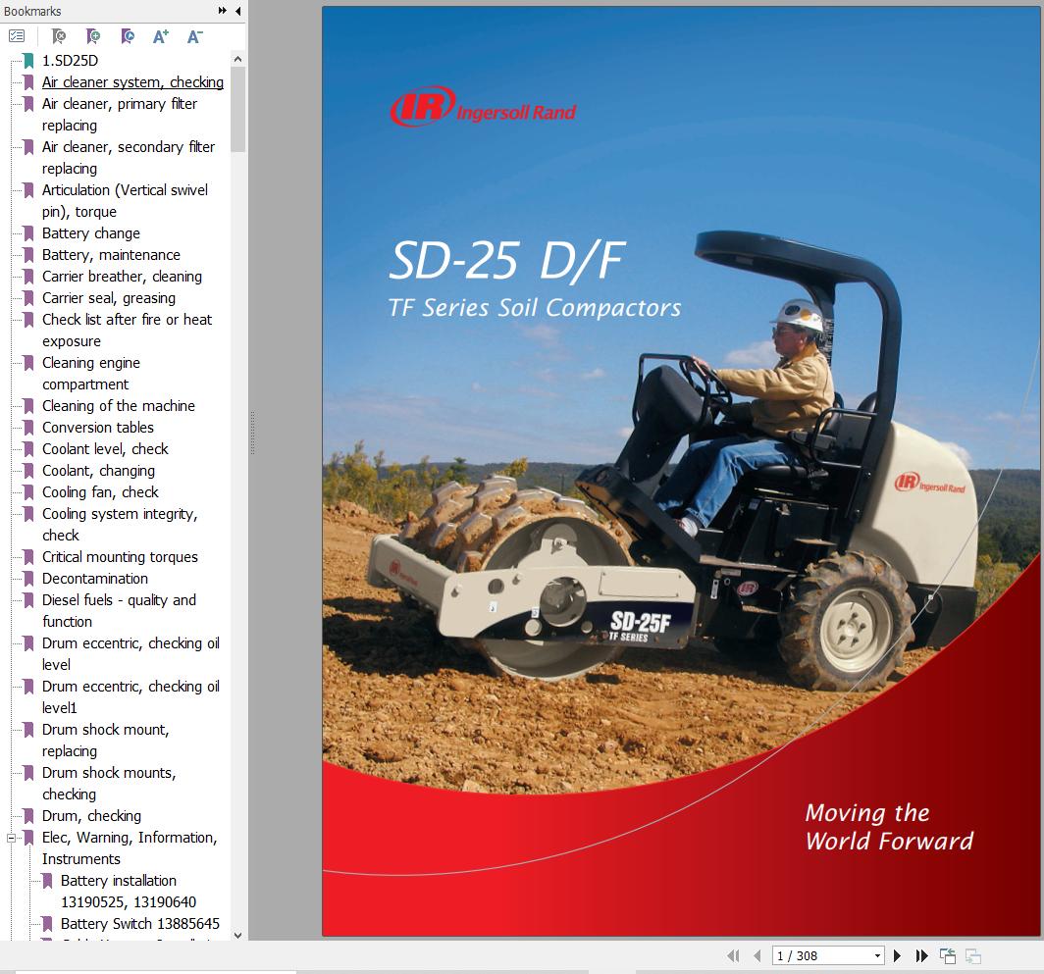Open Cleaning of the machine bookmark
Screen dimensions: 1044x974
(x=119, y=406)
